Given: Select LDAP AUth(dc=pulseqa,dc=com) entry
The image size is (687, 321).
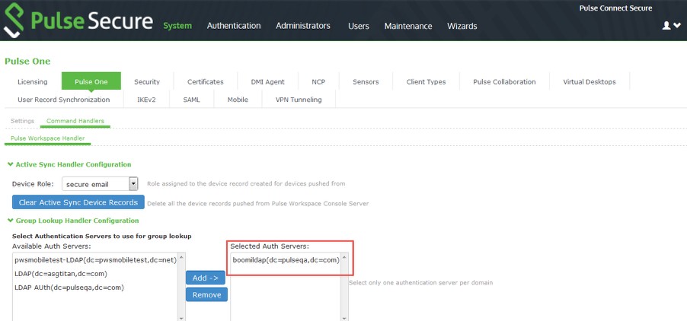Looking at the screenshot, I should tap(69, 288).
